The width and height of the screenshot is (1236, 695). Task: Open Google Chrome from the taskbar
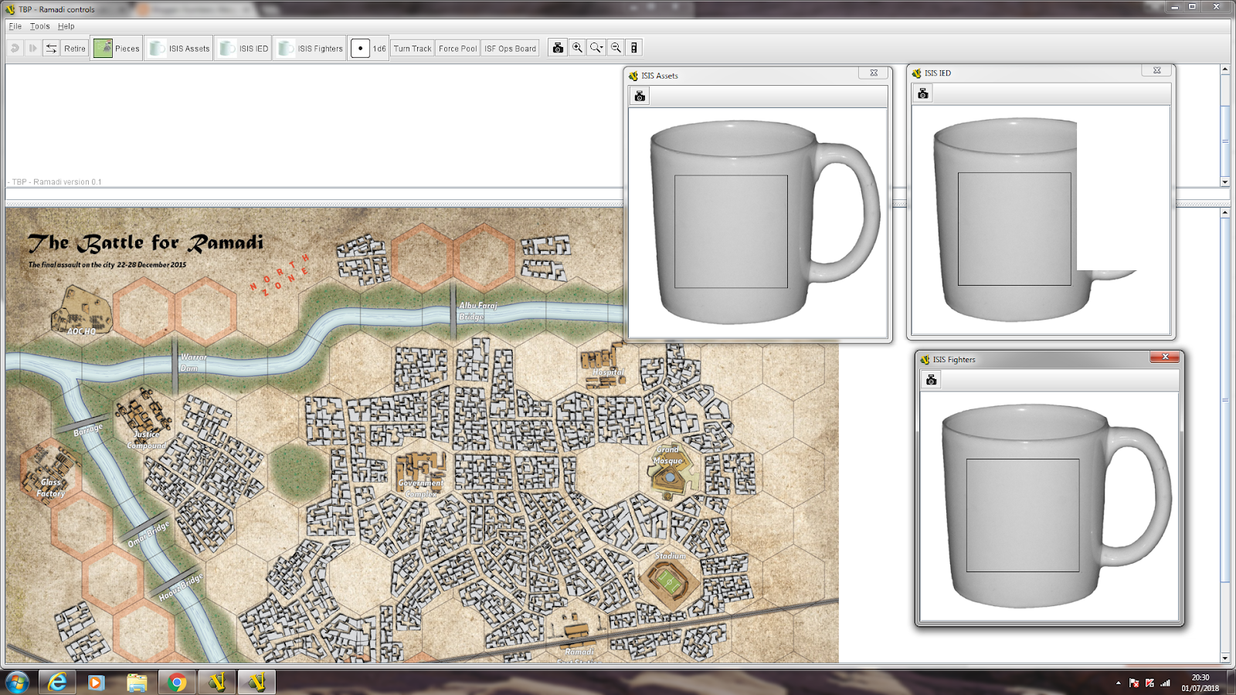point(177,683)
